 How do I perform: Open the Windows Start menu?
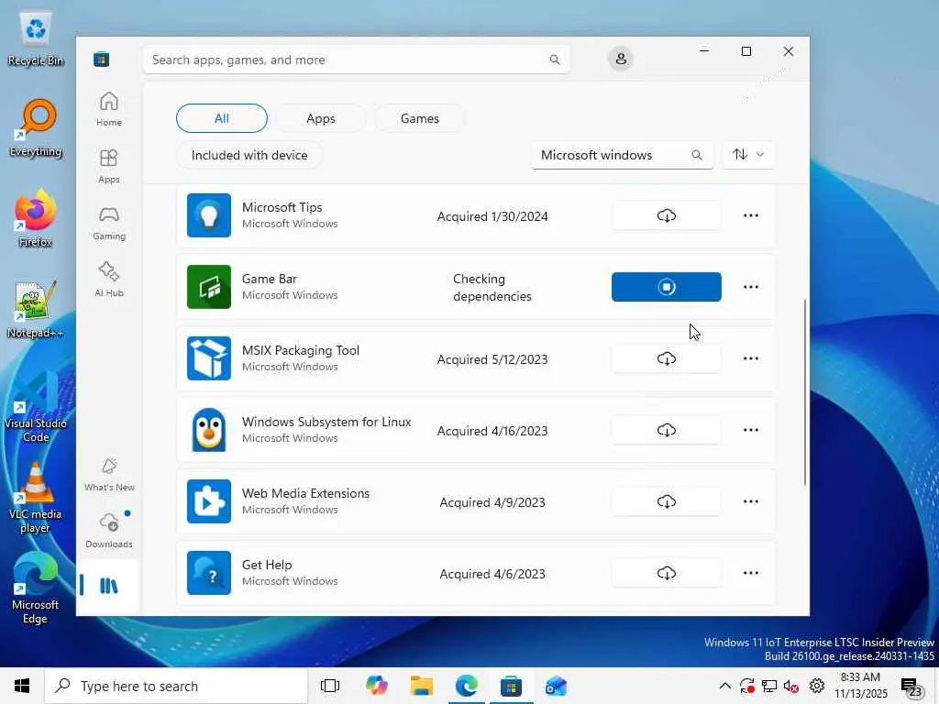coord(22,686)
